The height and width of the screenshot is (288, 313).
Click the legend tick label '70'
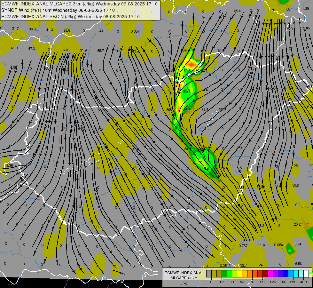(252, 282)
